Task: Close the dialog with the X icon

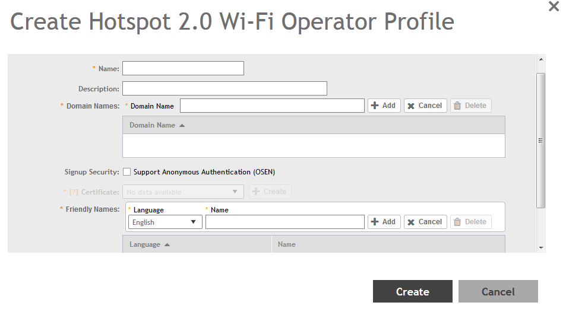Action: click(554, 7)
